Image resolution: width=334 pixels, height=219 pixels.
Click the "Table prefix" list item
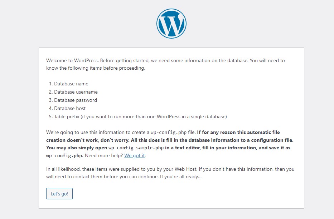pos(67,117)
